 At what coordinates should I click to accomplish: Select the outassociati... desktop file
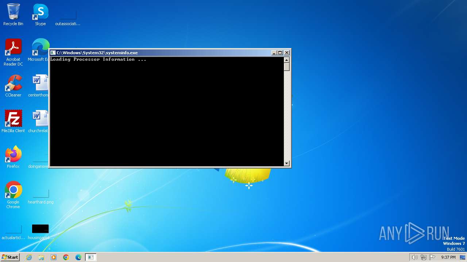(x=67, y=18)
